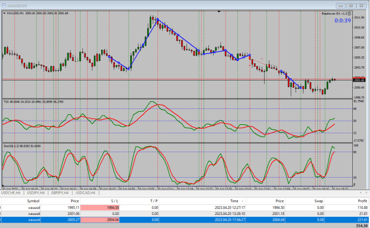Expand the XAUUSD,M1 chart header arrow

point(4,14)
